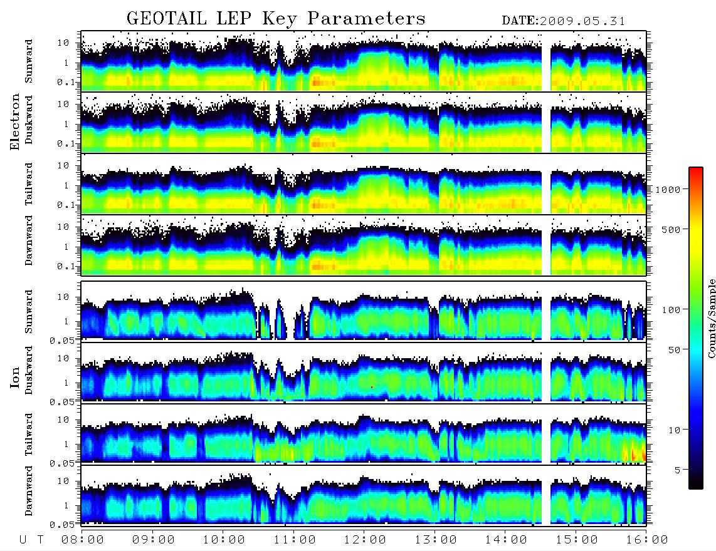
Task: Click inside the Electron Dawnward spectrogram panel
Action: 364,245
